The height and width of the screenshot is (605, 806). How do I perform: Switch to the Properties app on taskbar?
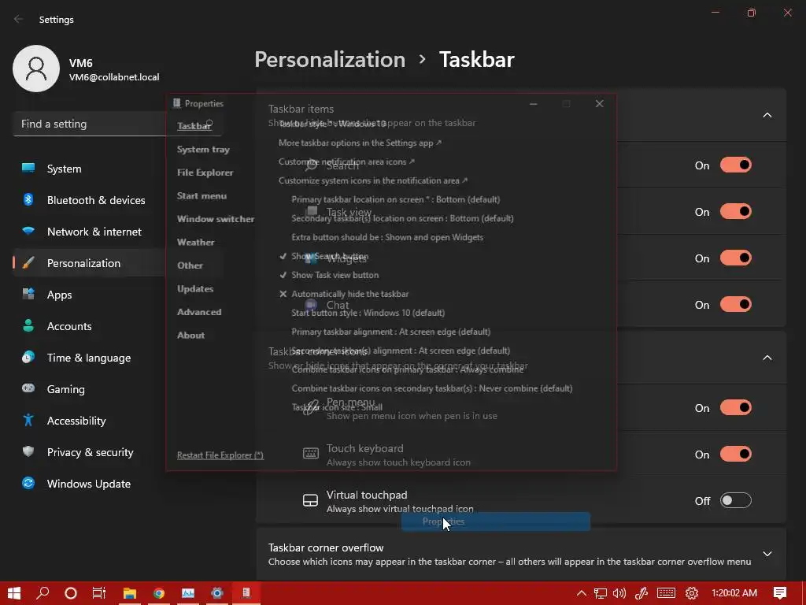point(246,593)
